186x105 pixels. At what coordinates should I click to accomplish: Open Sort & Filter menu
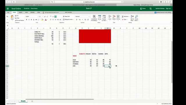point(132,18)
